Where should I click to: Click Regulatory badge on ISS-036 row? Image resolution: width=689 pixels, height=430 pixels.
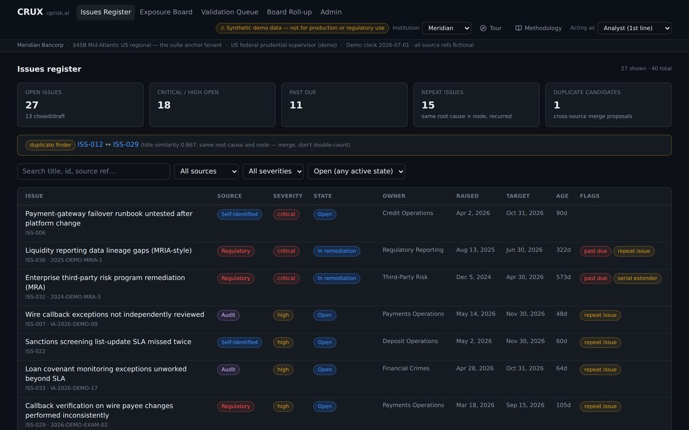235,251
